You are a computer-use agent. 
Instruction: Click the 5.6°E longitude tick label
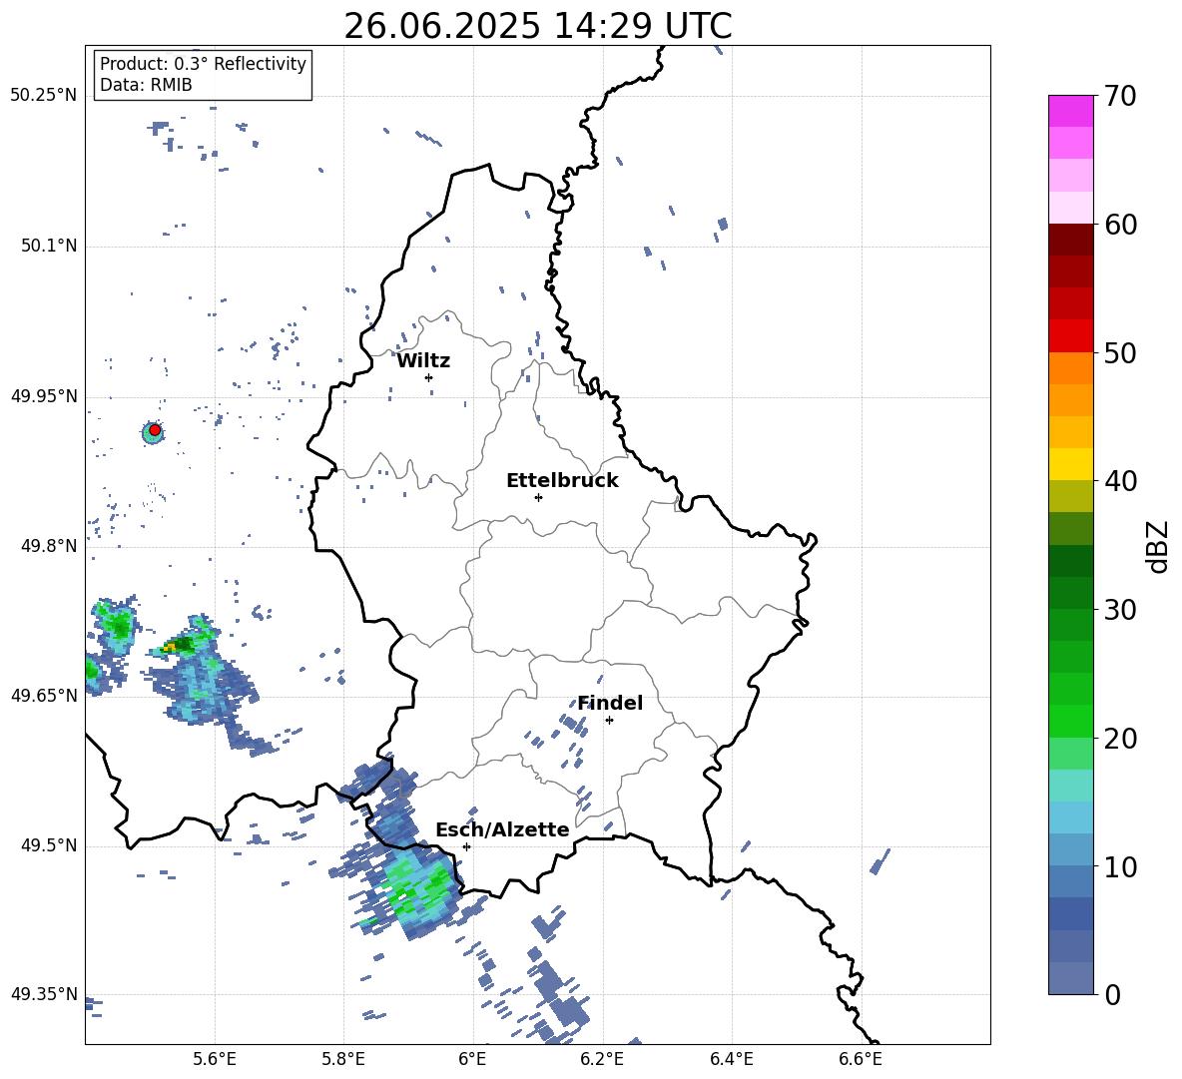[215, 1059]
